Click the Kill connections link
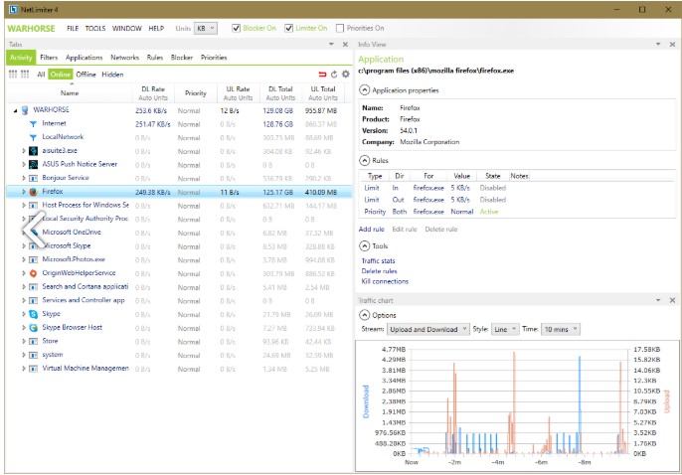 pyautogui.click(x=385, y=281)
